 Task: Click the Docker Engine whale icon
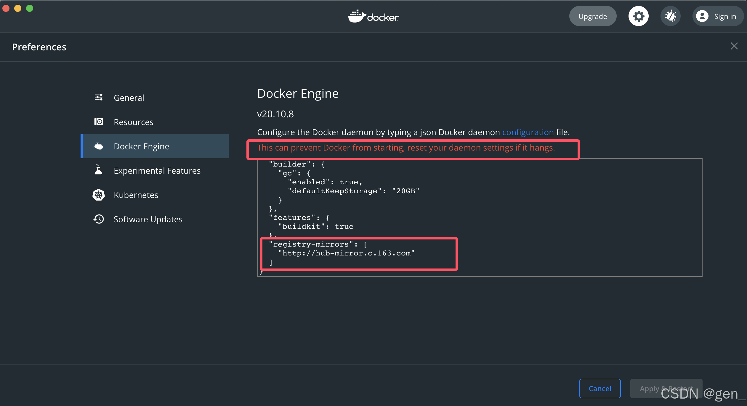98,146
